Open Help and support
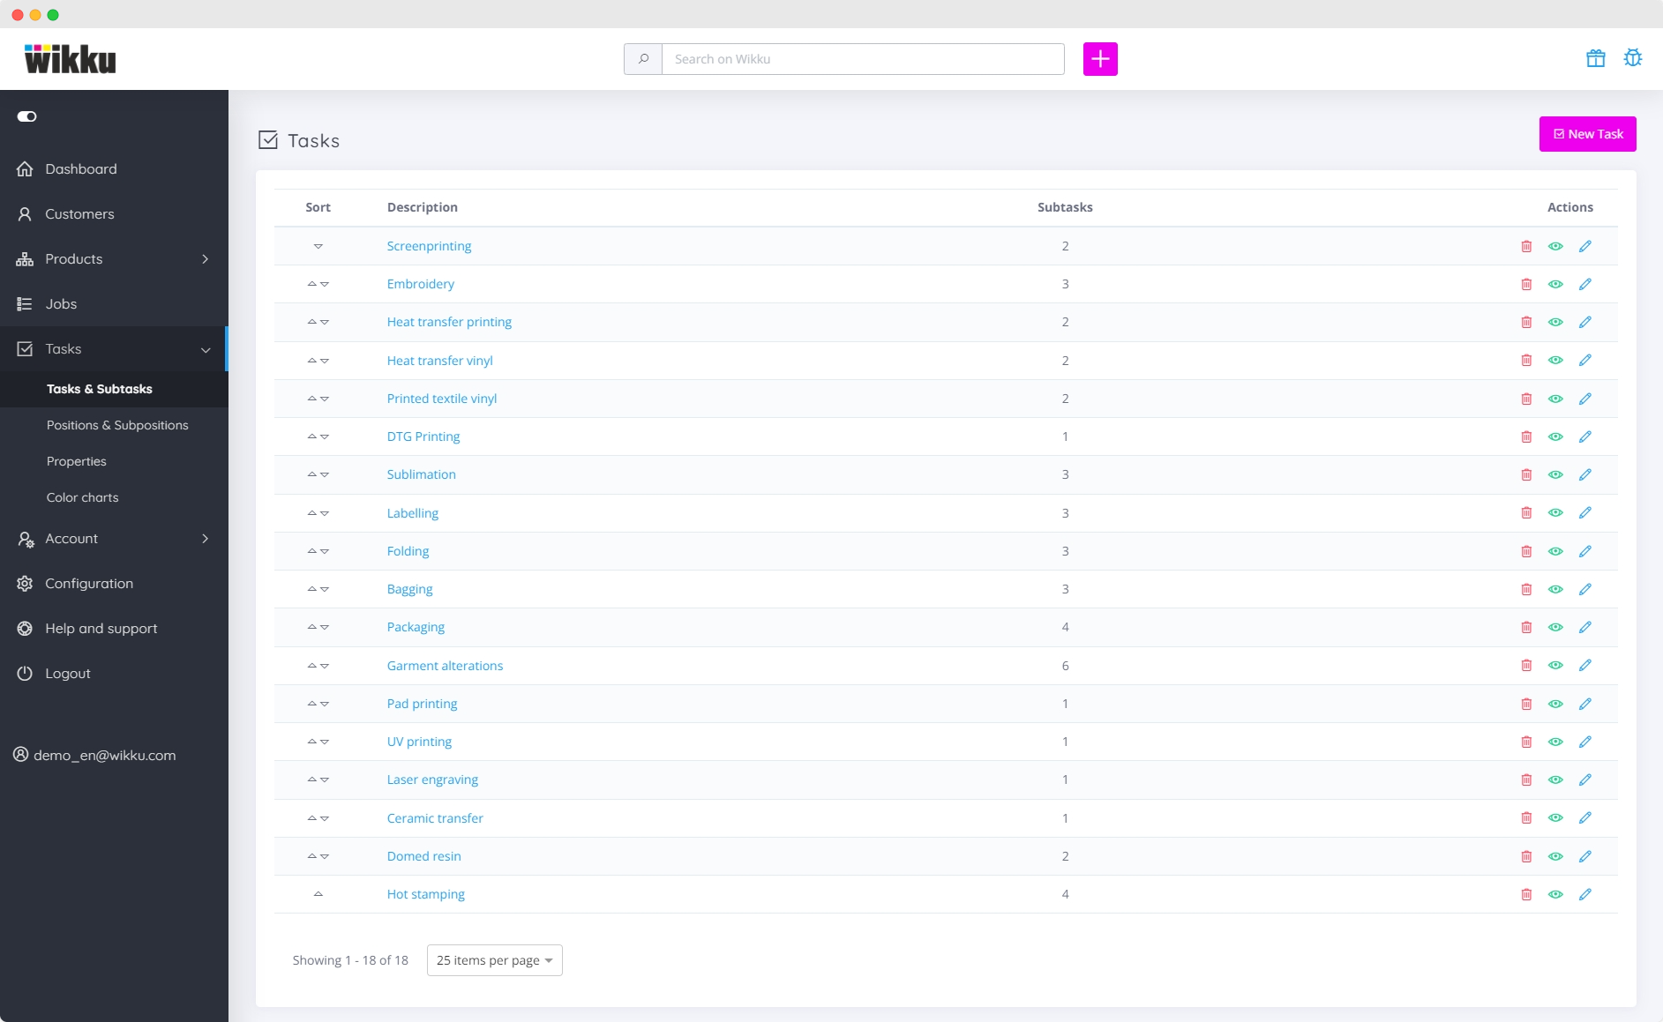This screenshot has height=1022, width=1663. point(101,628)
